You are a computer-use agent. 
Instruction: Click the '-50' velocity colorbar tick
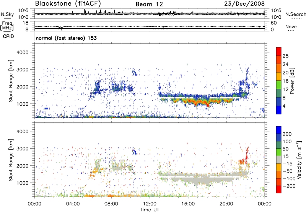click(x=287, y=171)
